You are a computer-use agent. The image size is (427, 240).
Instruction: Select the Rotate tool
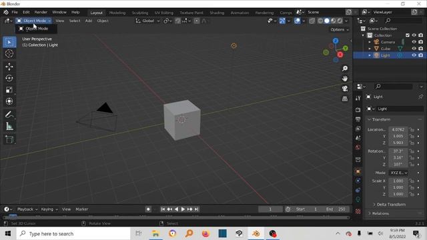click(9, 79)
